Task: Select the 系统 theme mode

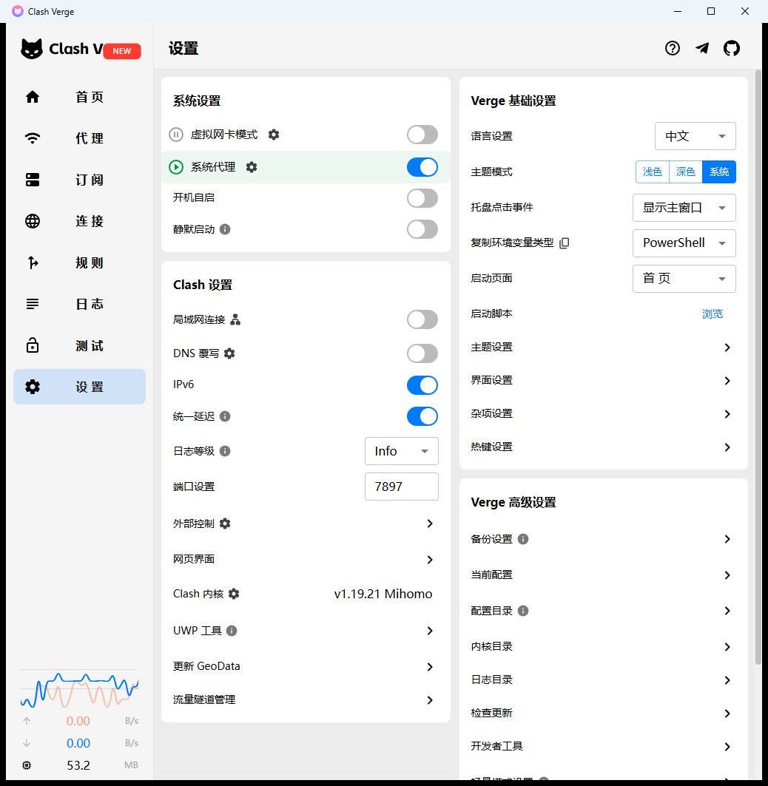Action: [719, 172]
